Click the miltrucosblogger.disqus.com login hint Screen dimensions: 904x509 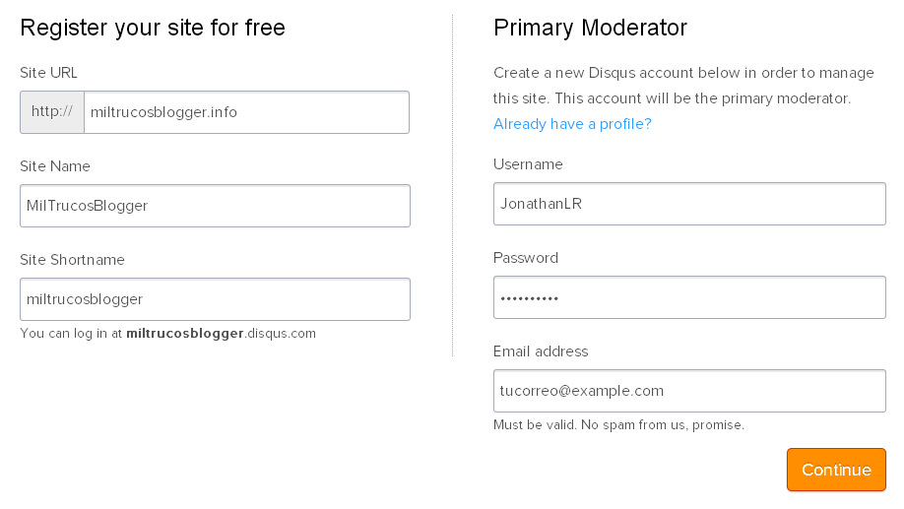tap(167, 334)
